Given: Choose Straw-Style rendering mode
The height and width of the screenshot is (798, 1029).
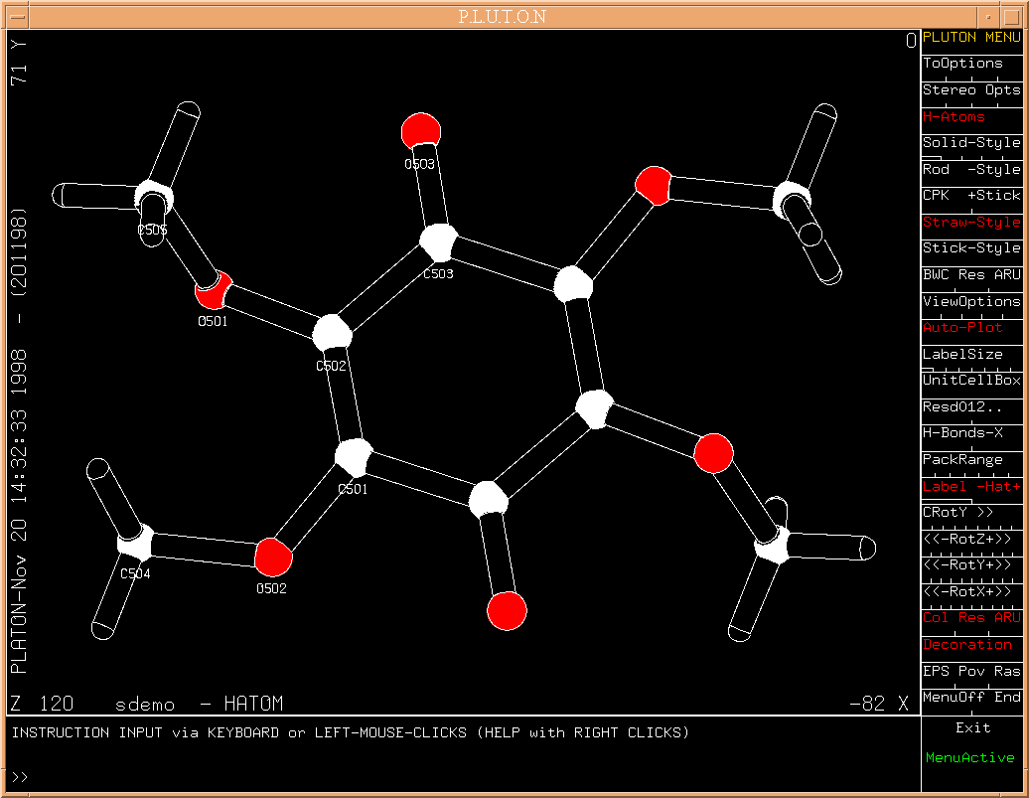Looking at the screenshot, I should coord(970,222).
